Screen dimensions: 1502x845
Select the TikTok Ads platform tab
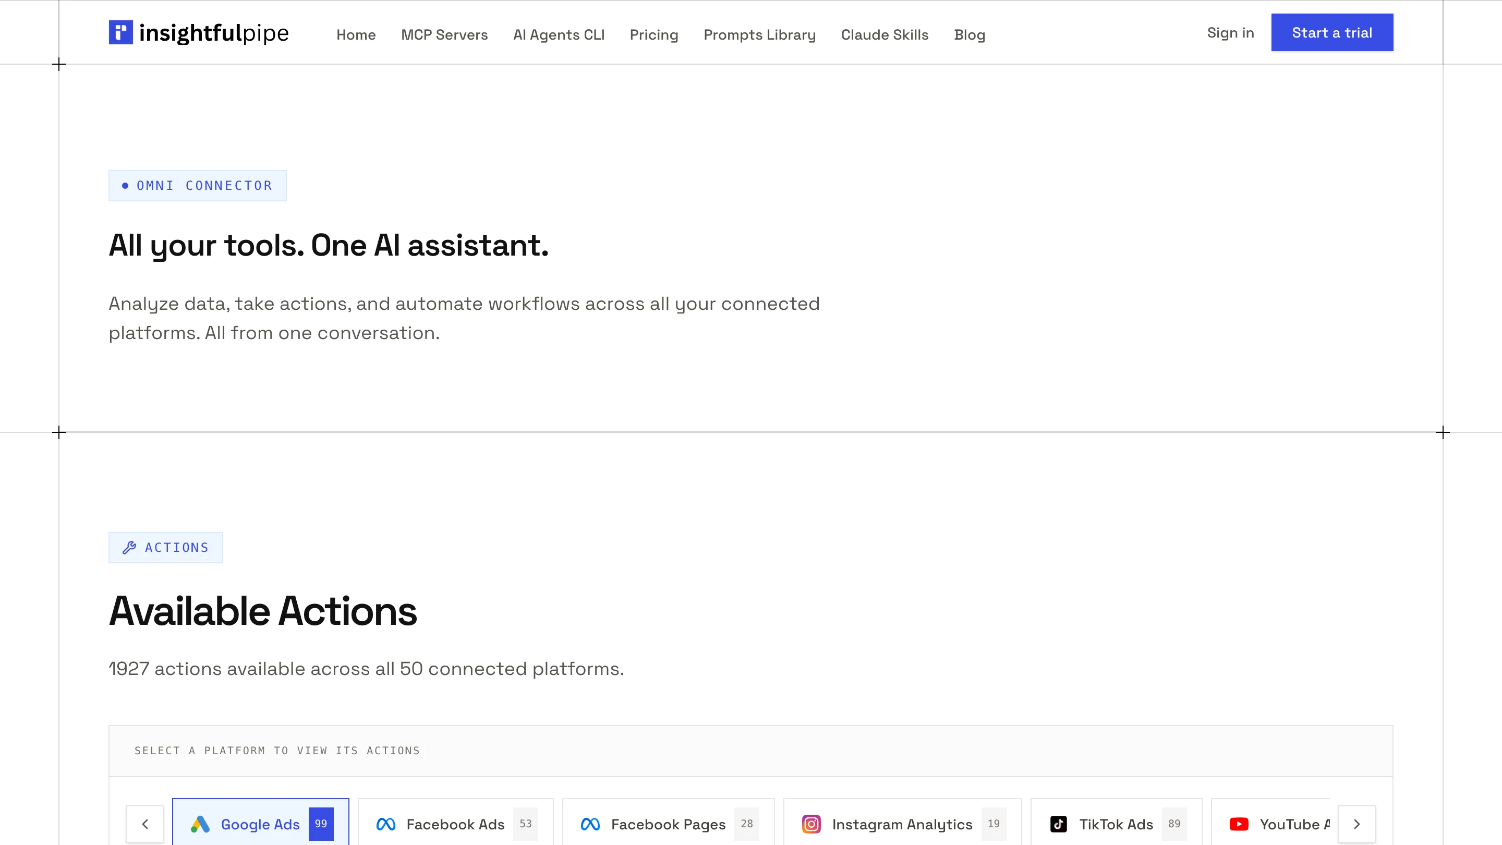pos(1116,822)
